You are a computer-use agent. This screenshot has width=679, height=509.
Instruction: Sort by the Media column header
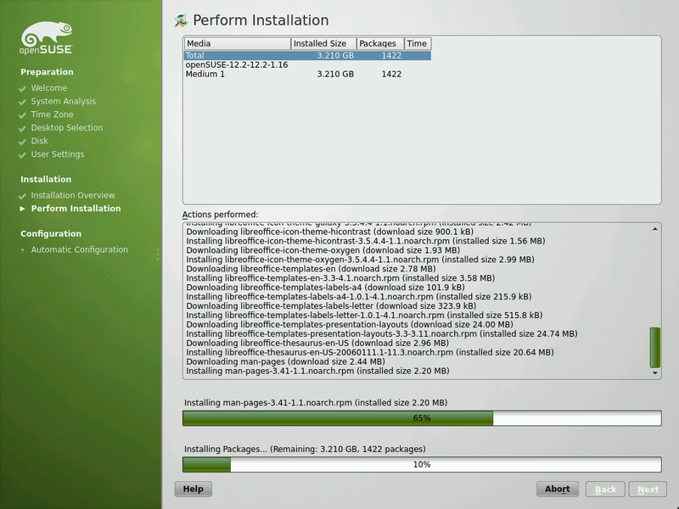[x=238, y=44]
